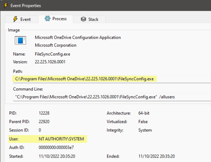
Task: Click inside the Path field
Action: coord(112,79)
